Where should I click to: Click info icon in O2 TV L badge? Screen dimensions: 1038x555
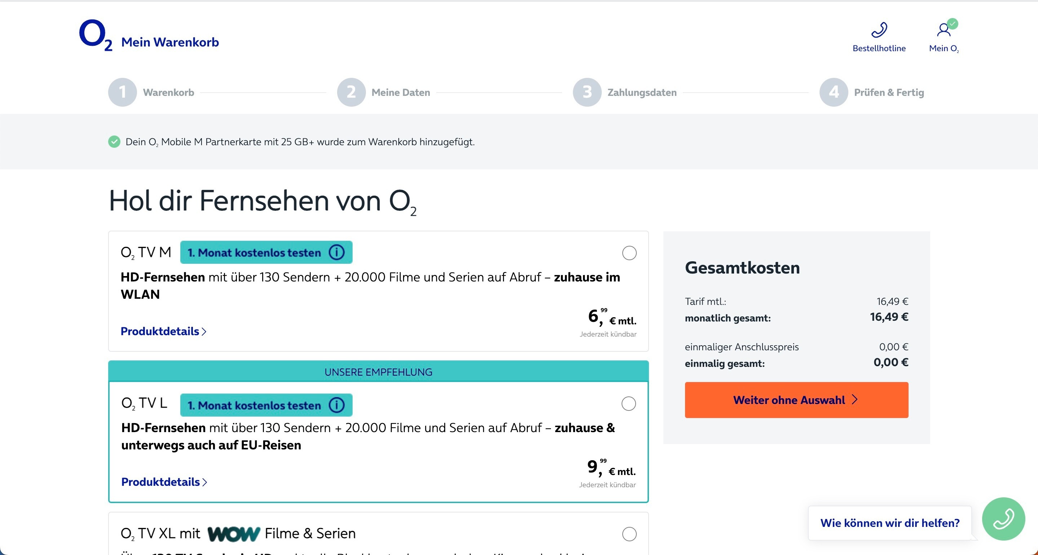point(336,405)
